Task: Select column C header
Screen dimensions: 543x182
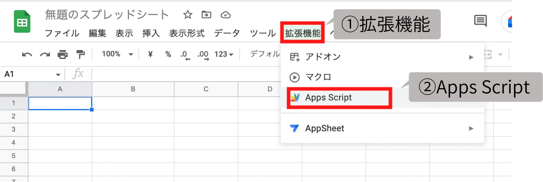Action: [x=206, y=89]
